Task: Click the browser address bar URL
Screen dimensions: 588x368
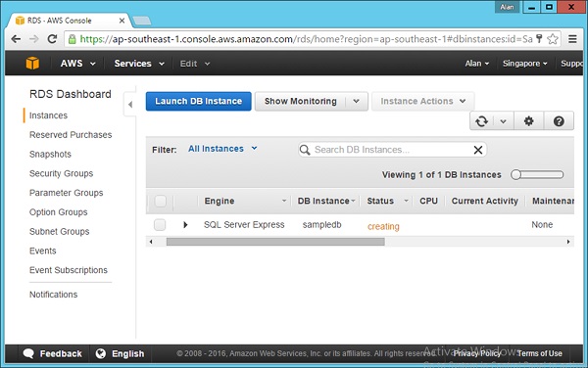Action: 306,39
